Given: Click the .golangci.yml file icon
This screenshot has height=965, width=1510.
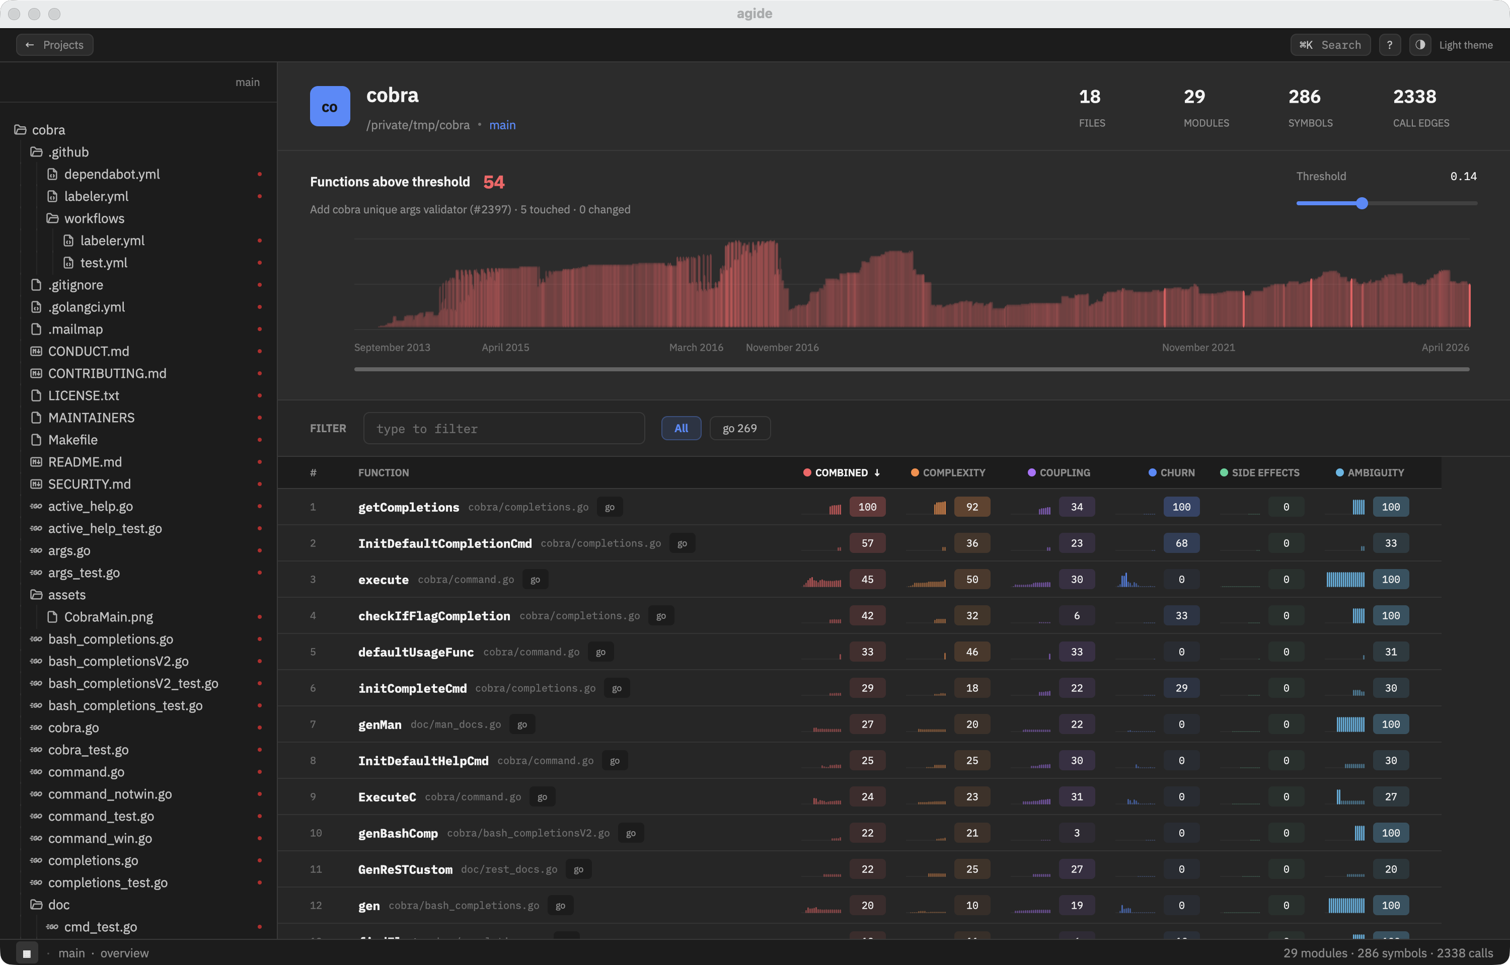Looking at the screenshot, I should [36, 307].
